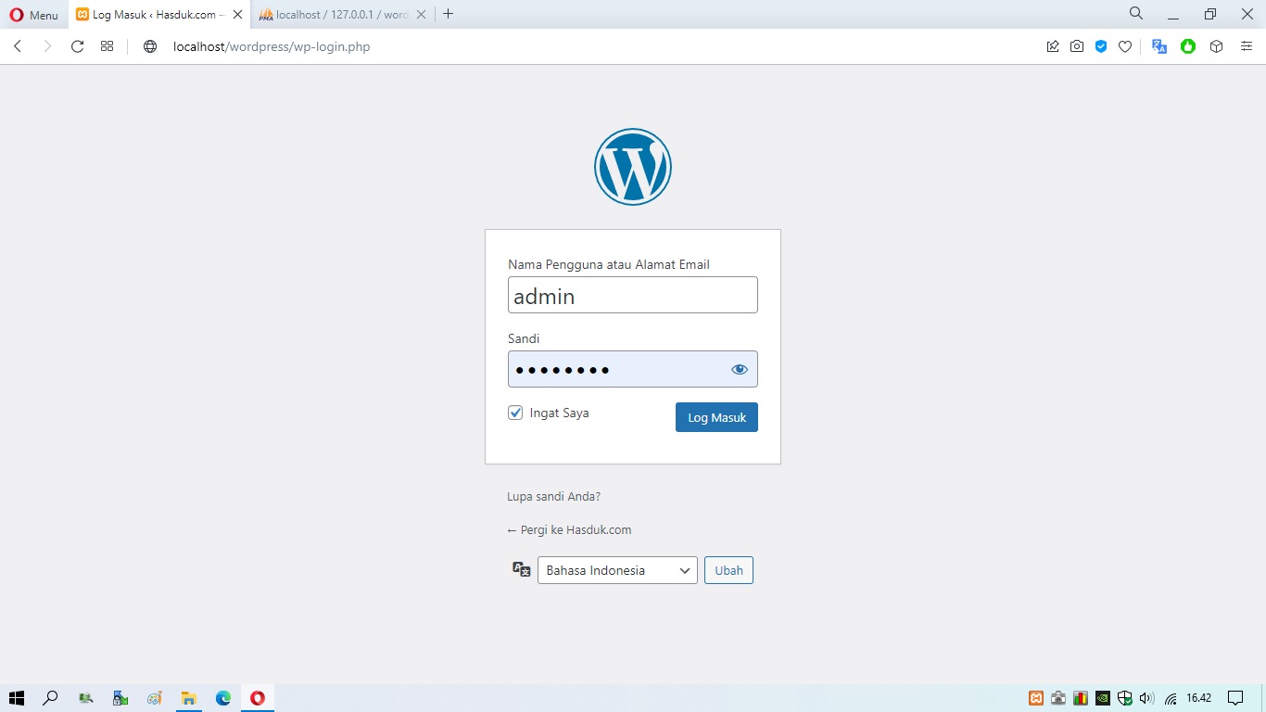Reload the page with the refresh icon
The height and width of the screenshot is (712, 1266).
(x=78, y=46)
